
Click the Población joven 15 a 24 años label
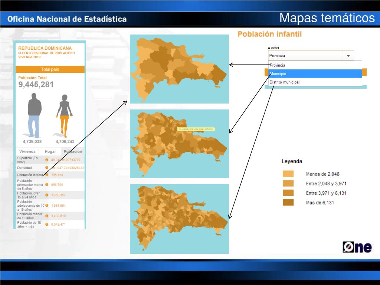tap(29, 195)
